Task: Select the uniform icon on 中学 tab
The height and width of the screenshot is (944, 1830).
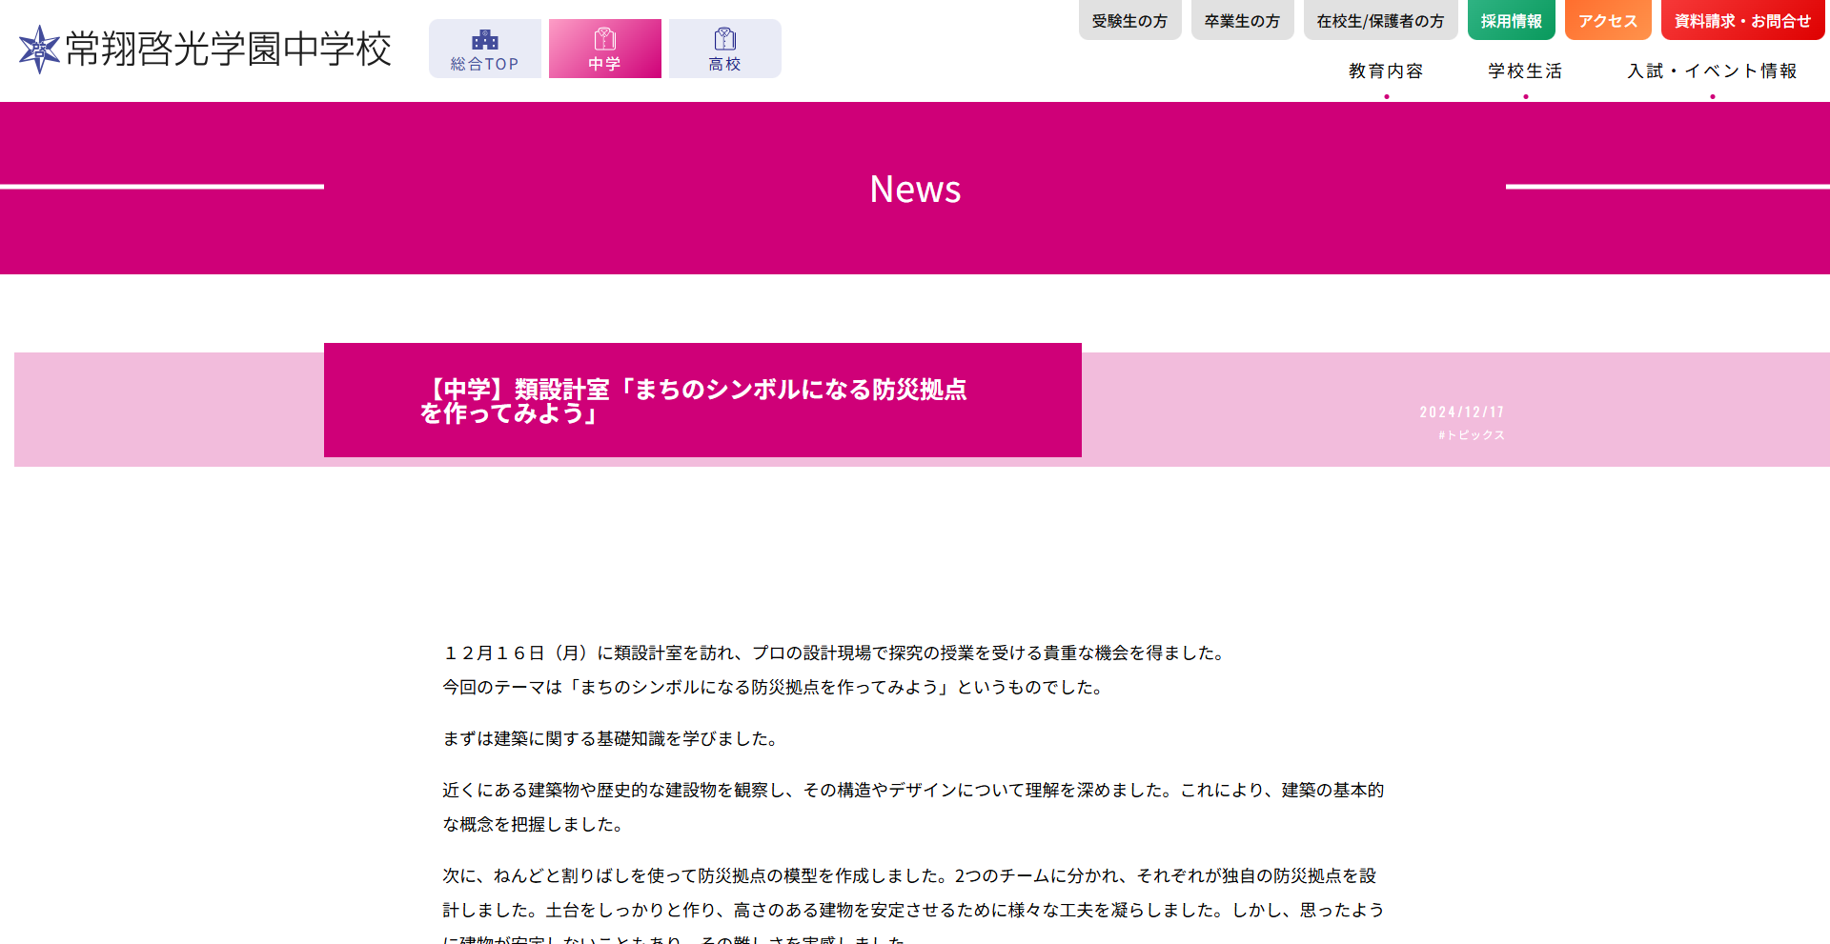Action: [605, 39]
